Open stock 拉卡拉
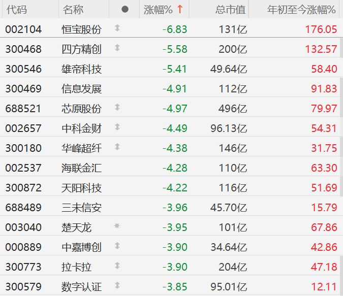343x296 pixels. [x=77, y=267]
